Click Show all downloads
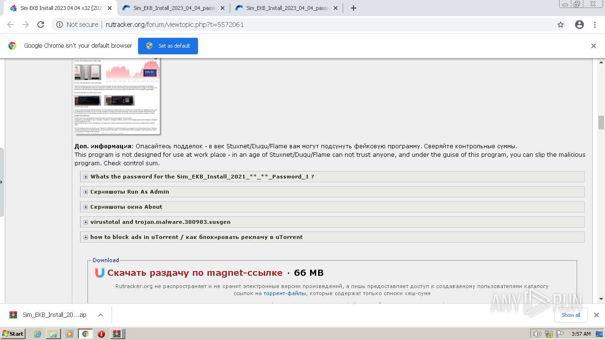 570,315
